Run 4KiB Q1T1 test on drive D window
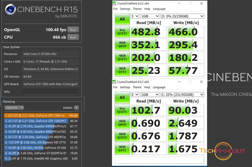Viewport: 252px width, 167px height. 122,70
